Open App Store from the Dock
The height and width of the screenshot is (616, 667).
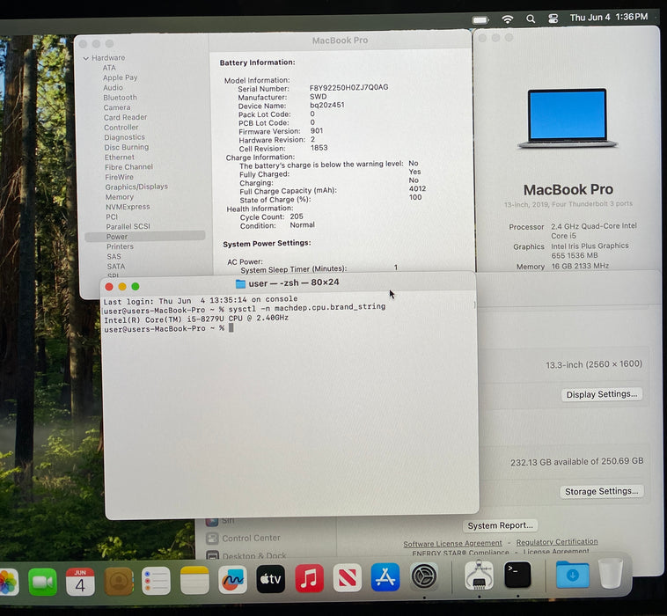coord(385,577)
